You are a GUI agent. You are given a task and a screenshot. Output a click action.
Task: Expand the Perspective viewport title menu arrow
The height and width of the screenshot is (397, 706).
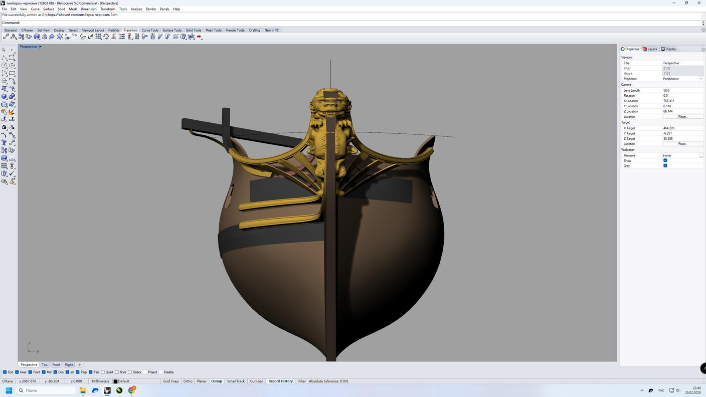pyautogui.click(x=40, y=47)
